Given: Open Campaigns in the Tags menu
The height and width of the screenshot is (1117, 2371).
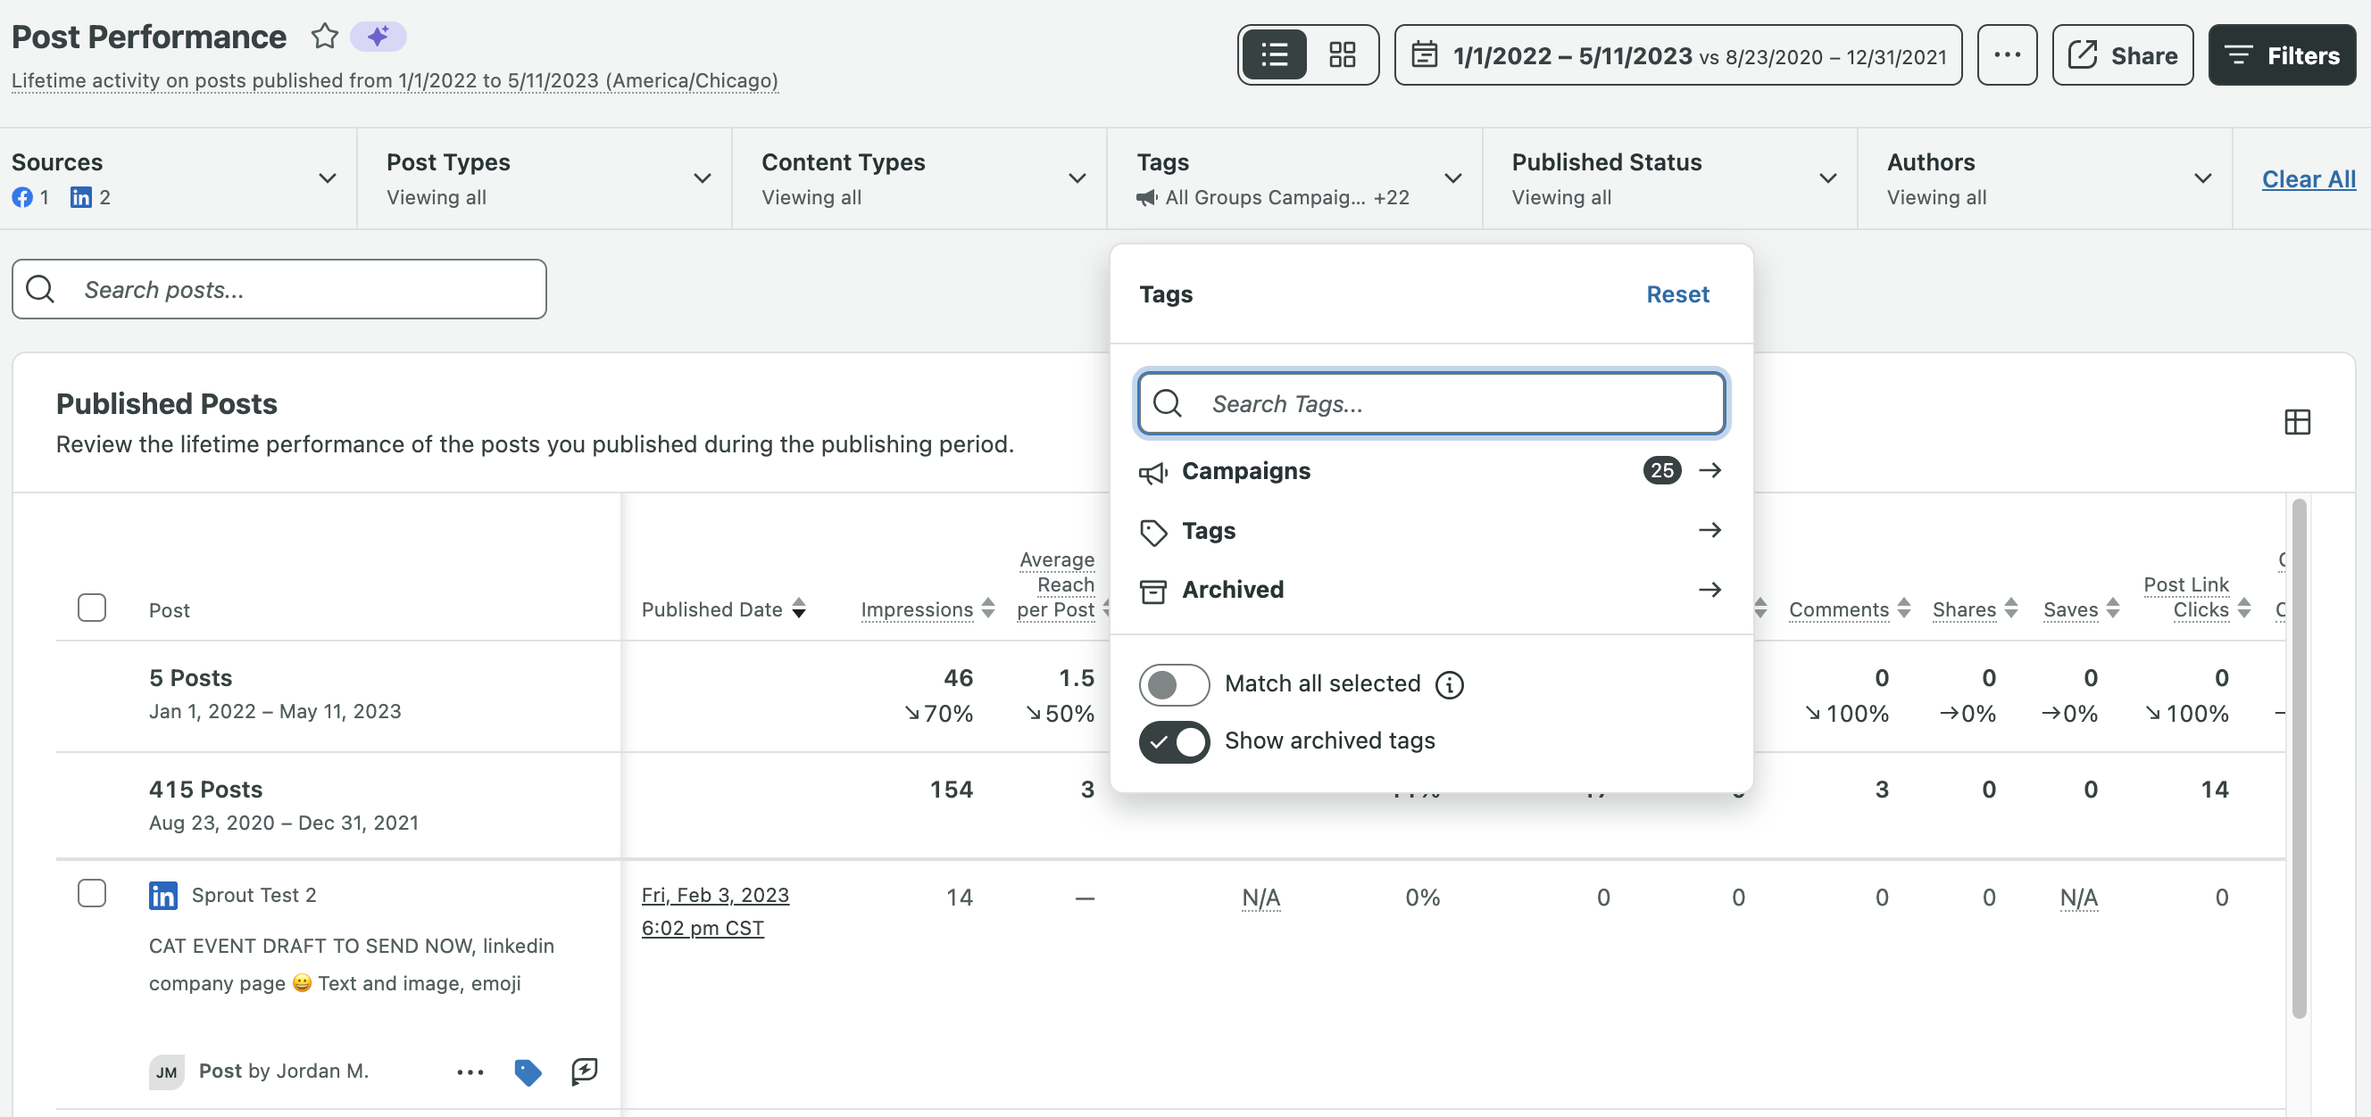Looking at the screenshot, I should (1430, 471).
